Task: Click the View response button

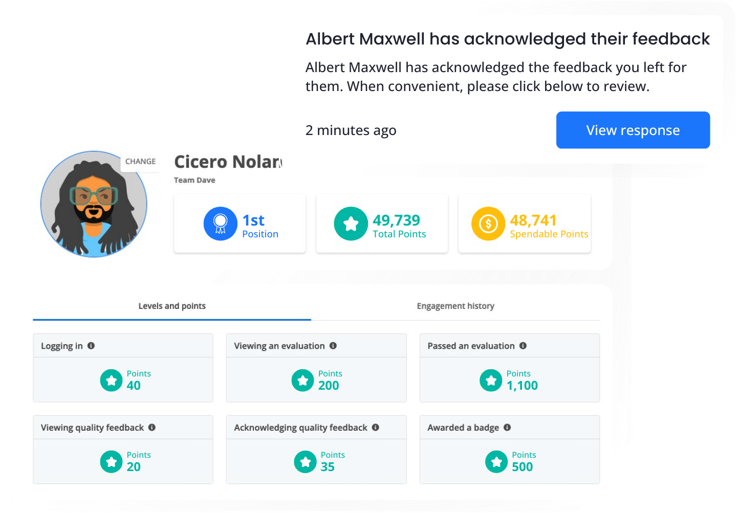Action: pyautogui.click(x=633, y=130)
